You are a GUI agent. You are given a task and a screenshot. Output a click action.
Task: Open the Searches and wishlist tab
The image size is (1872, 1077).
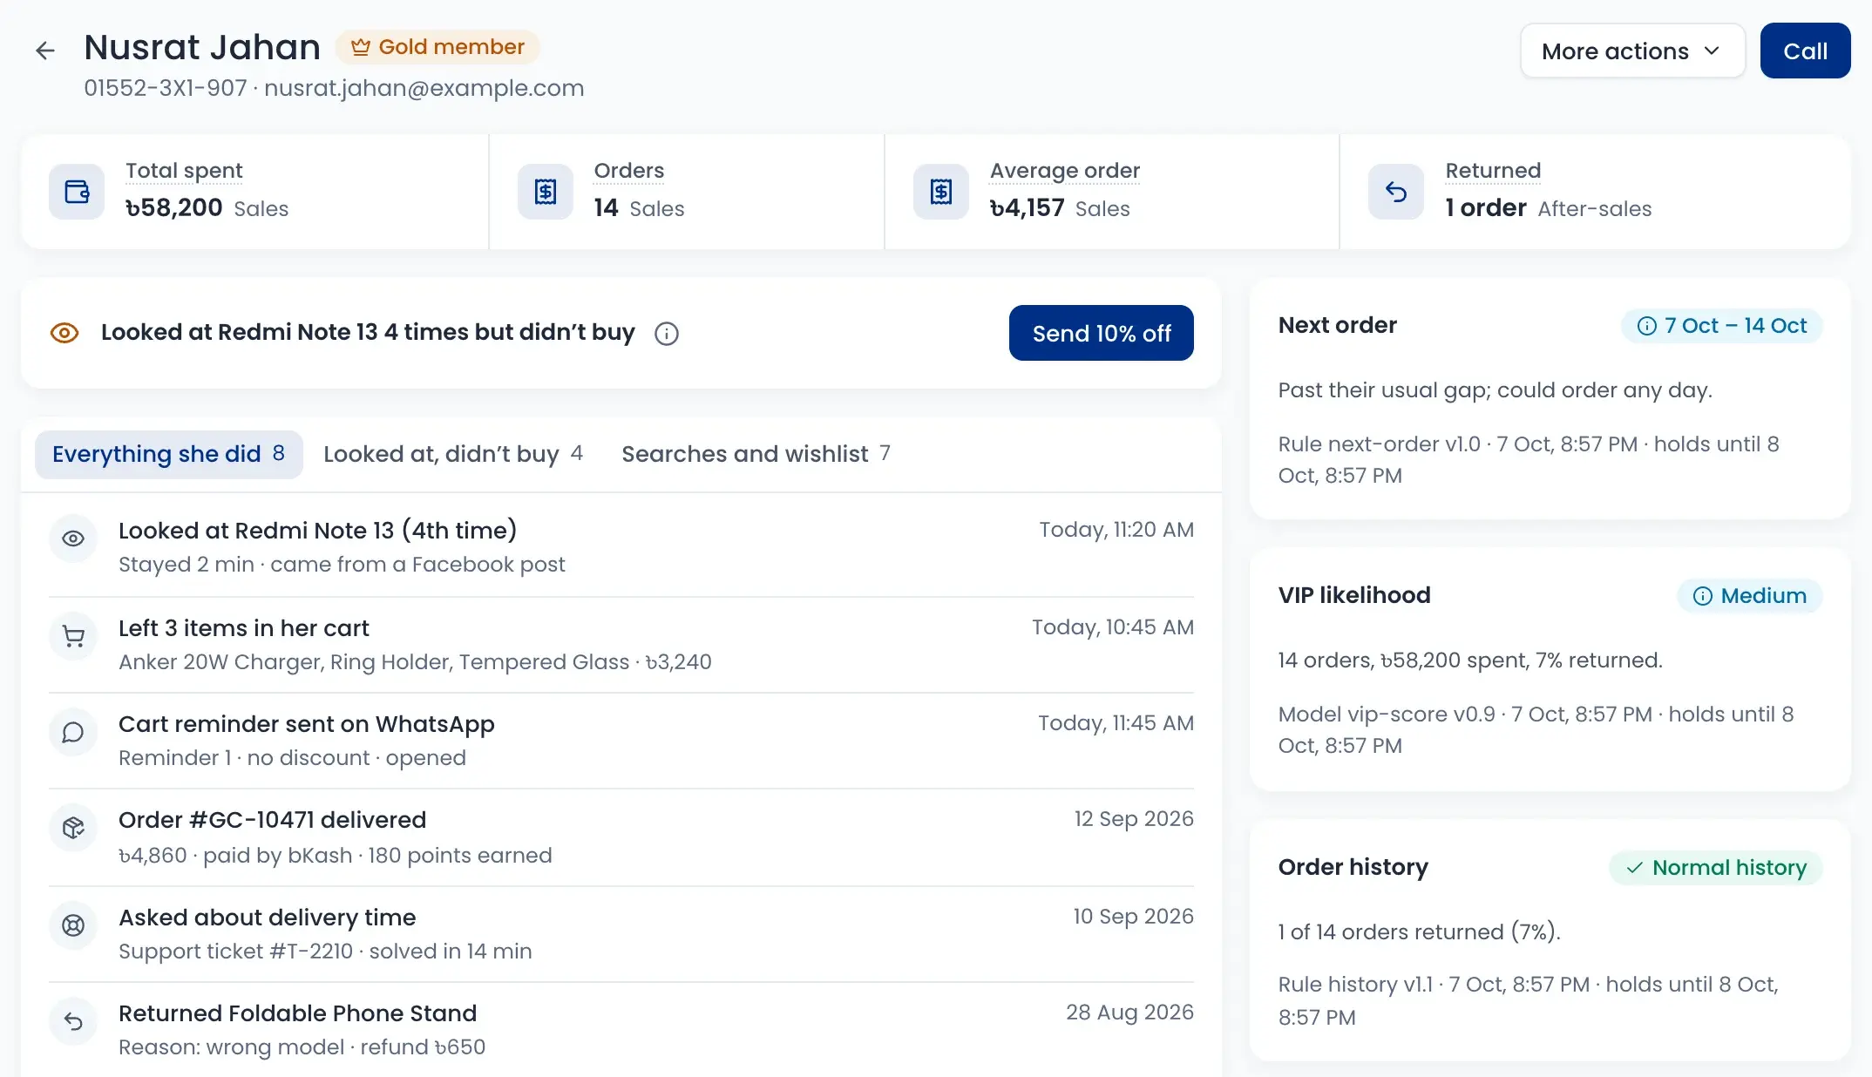tap(756, 454)
